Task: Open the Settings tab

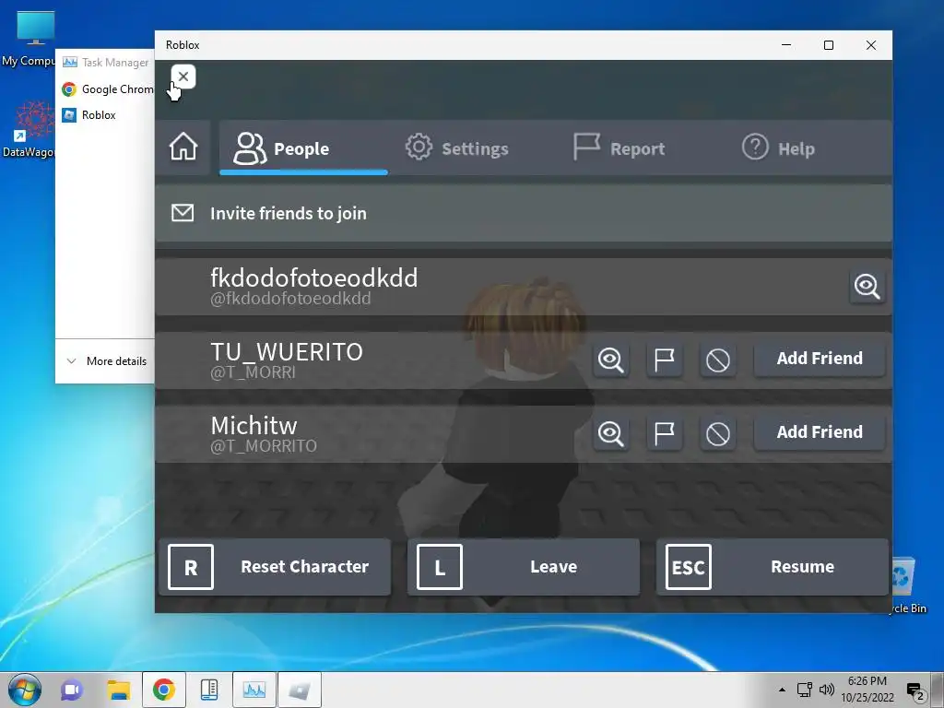Action: (x=456, y=148)
